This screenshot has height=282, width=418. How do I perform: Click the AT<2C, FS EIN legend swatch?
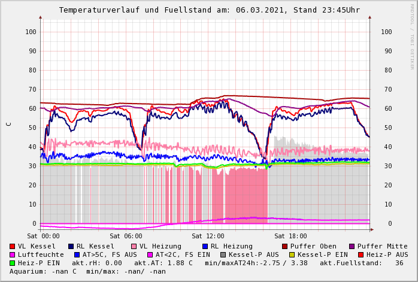click(150, 254)
